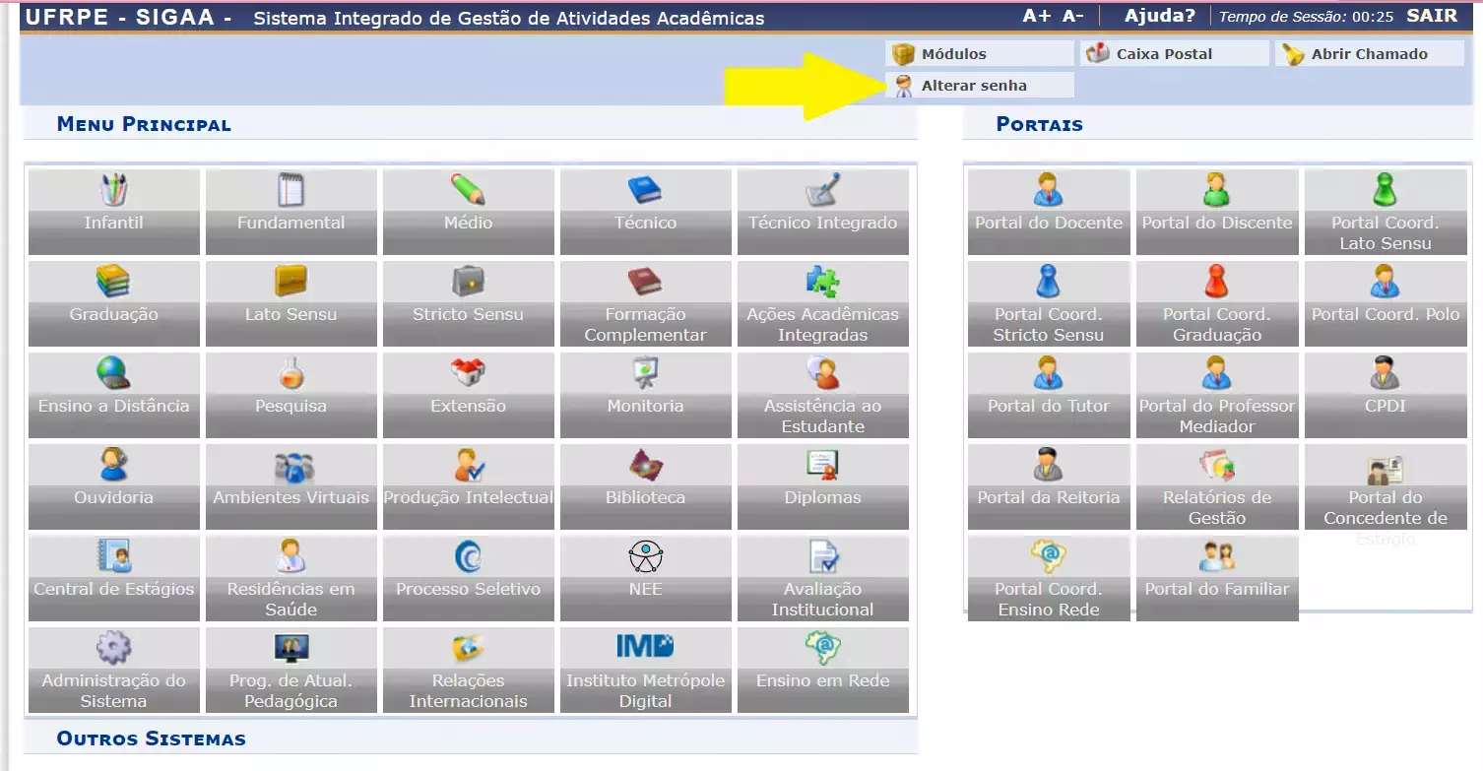Click SAIR to log out
Image resolution: width=1483 pixels, height=771 pixels.
(1432, 16)
